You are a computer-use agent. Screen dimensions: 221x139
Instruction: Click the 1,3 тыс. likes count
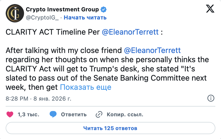pyautogui.click(x=28, y=114)
